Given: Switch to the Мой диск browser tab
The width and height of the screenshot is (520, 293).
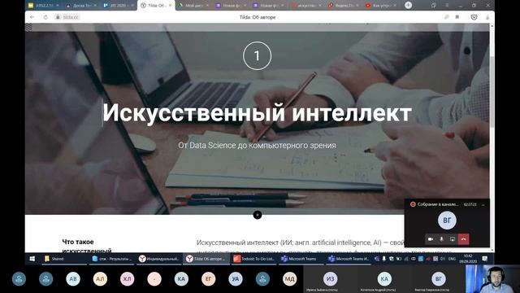Looking at the screenshot, I should (193, 6).
